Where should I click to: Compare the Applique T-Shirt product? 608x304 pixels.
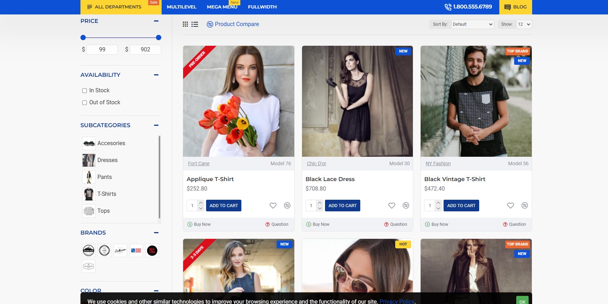287,205
